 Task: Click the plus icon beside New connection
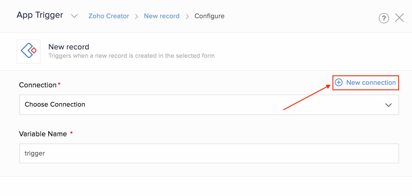[339, 82]
